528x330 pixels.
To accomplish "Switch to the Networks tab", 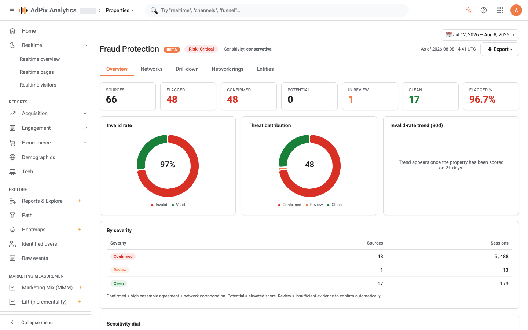I will [x=151, y=69].
